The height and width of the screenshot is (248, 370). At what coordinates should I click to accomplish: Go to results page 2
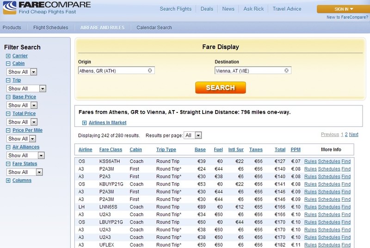tap(346, 135)
